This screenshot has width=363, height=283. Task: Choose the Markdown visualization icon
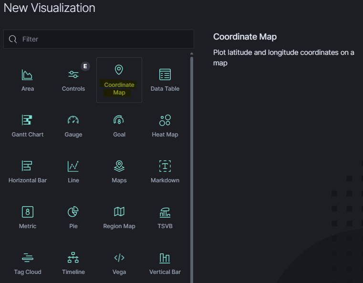point(165,166)
